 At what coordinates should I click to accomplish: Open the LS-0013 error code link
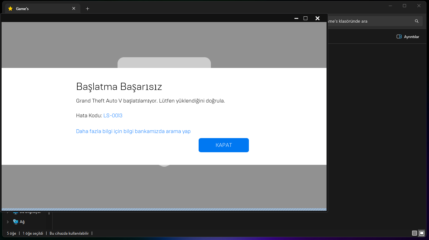click(x=113, y=115)
